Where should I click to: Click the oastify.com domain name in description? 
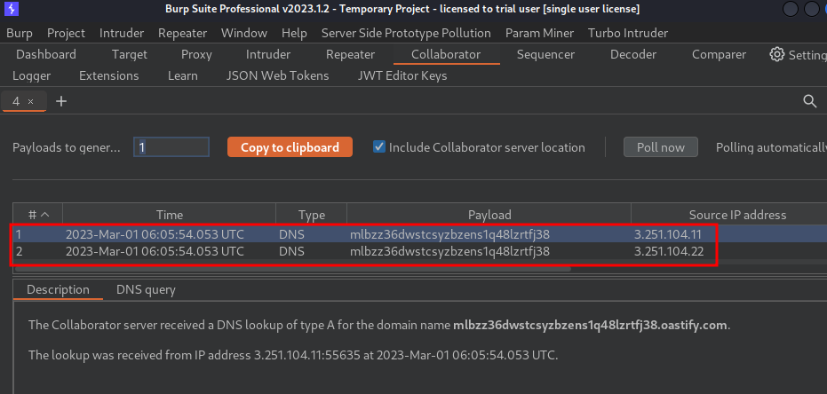pos(590,325)
